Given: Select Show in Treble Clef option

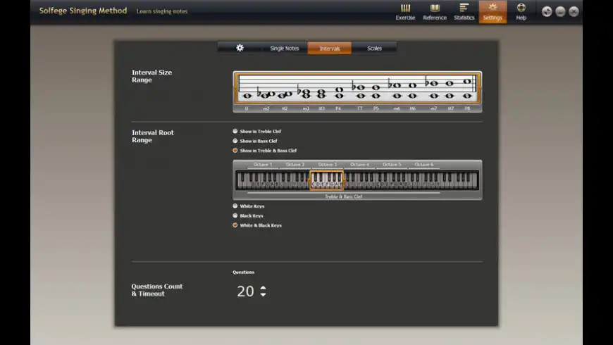Looking at the screenshot, I should click(x=235, y=131).
